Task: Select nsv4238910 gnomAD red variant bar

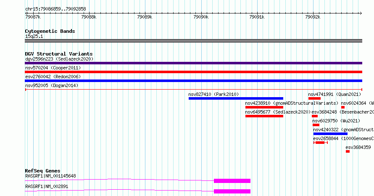Action: click(264, 107)
